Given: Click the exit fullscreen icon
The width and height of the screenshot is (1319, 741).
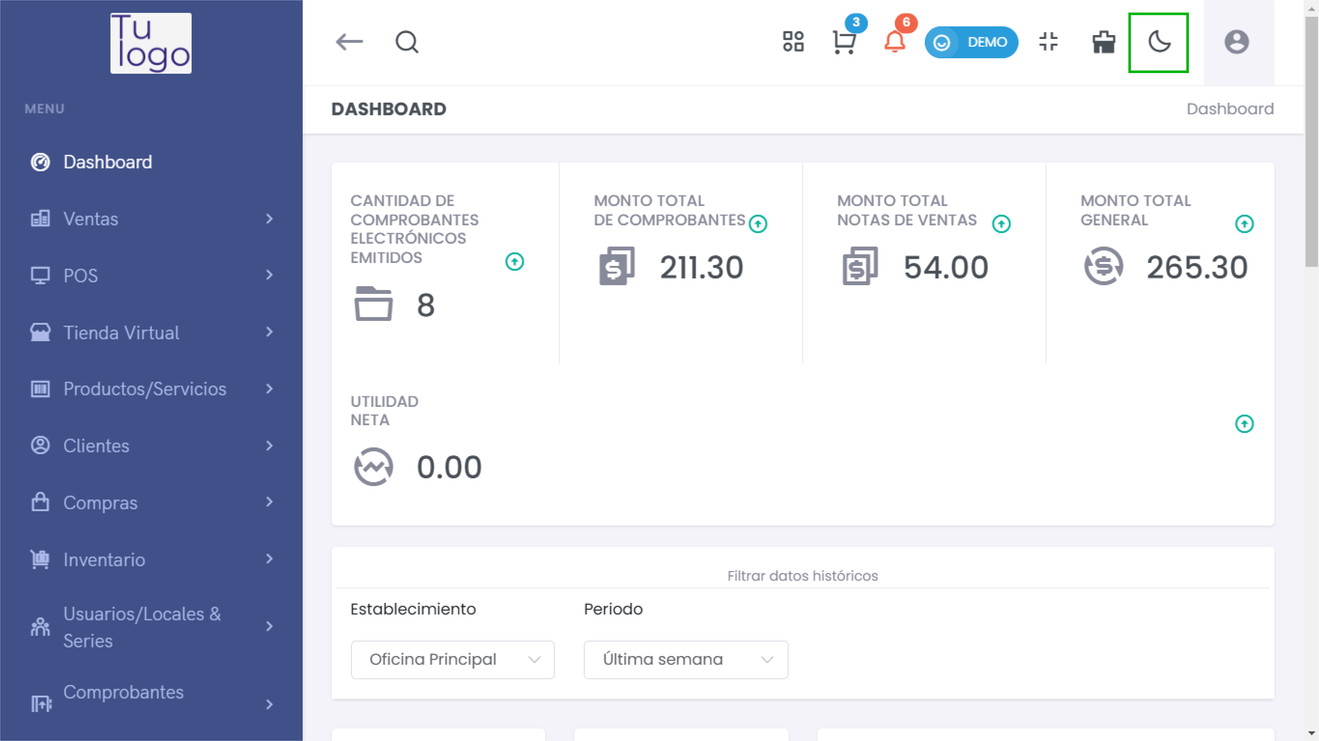Looking at the screenshot, I should [1048, 42].
